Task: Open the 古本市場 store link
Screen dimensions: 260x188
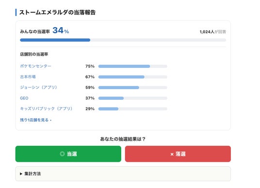Action: (28, 77)
